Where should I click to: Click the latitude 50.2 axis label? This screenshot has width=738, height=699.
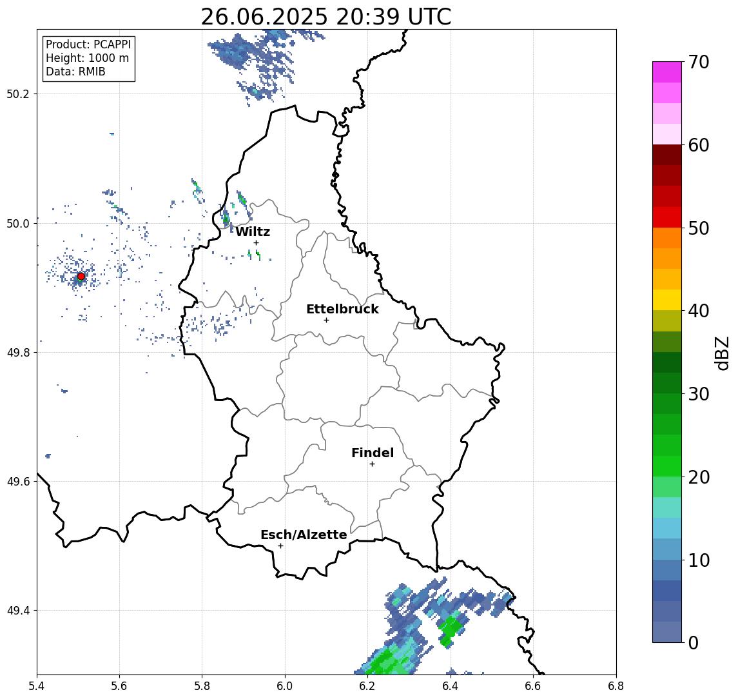(x=18, y=94)
